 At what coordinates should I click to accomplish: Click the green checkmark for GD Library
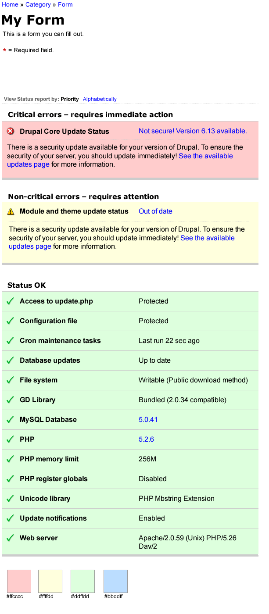10,400
